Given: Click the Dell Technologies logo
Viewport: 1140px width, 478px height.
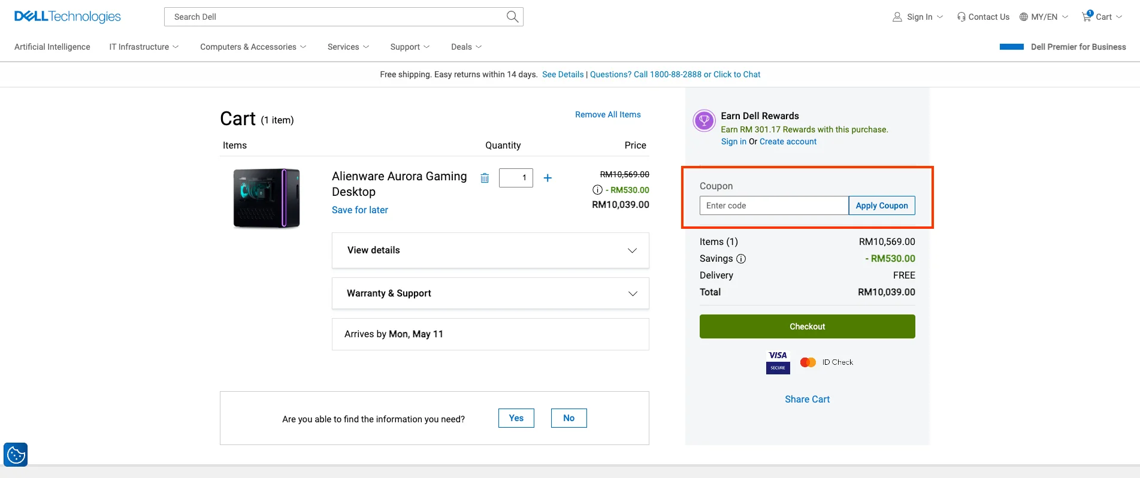Looking at the screenshot, I should 67,17.
